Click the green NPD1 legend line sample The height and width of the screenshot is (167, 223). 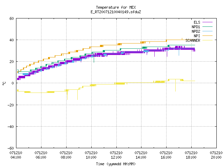coord(207,26)
